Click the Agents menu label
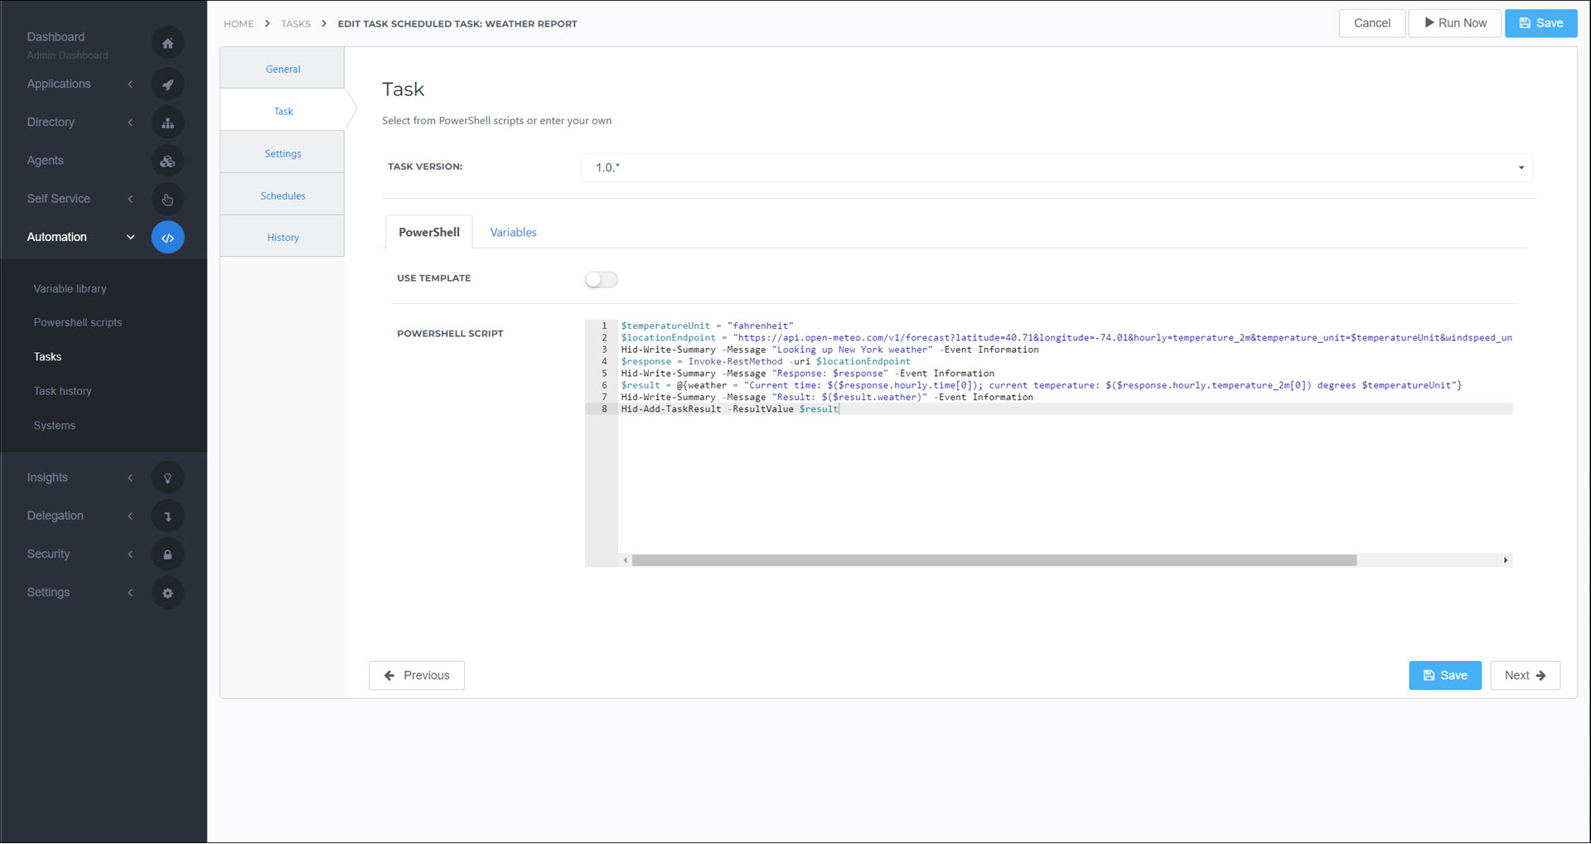This screenshot has width=1591, height=844. (x=45, y=161)
